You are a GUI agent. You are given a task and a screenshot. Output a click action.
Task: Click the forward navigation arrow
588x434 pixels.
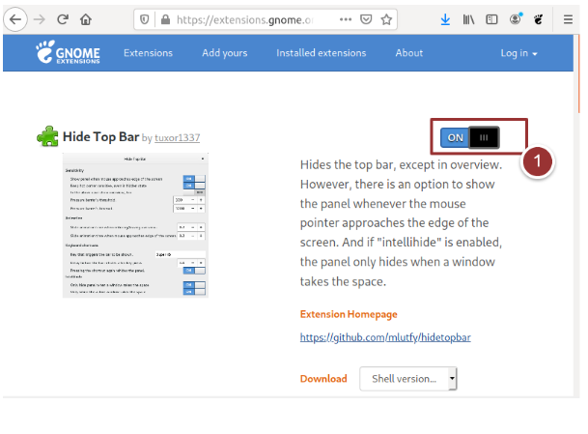pos(39,19)
